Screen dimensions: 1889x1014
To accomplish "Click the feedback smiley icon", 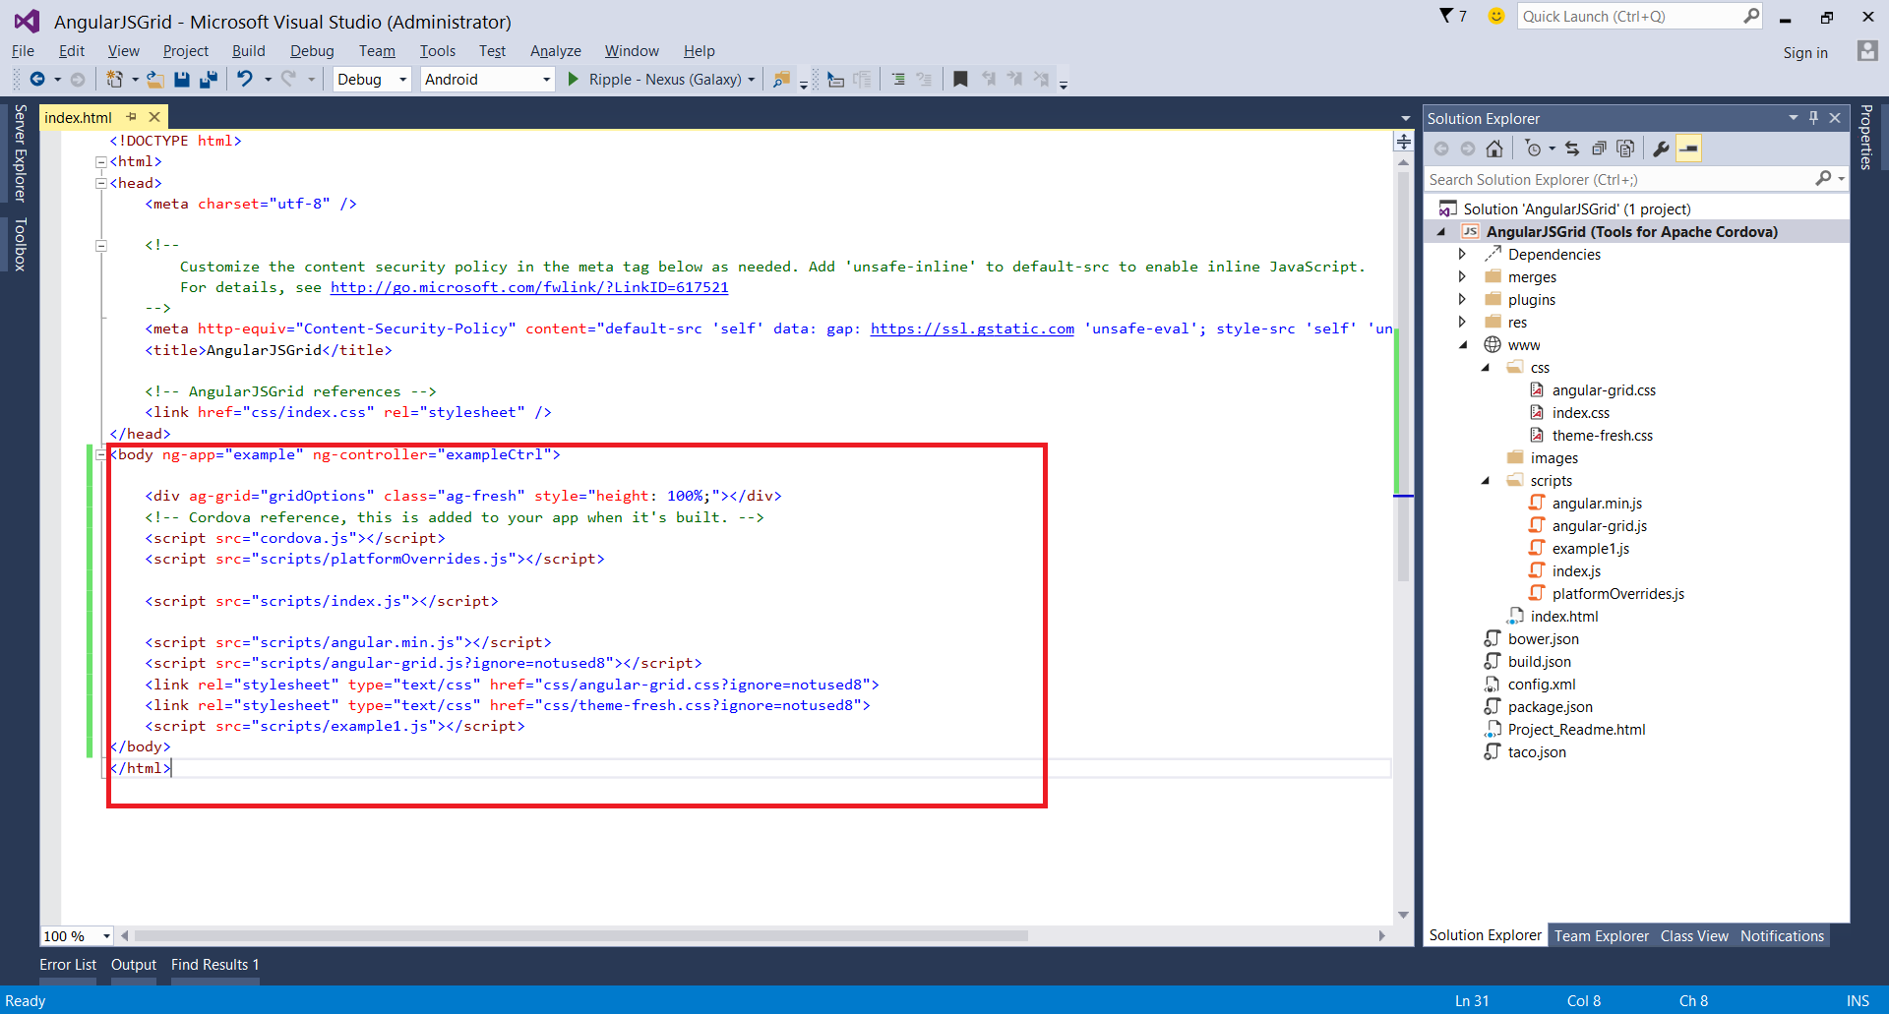I will [1496, 16].
